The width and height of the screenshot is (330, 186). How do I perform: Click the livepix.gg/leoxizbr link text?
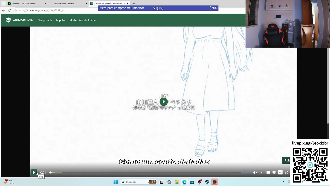310,143
